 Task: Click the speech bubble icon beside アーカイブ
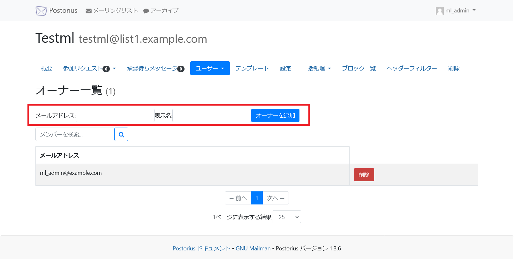point(146,11)
